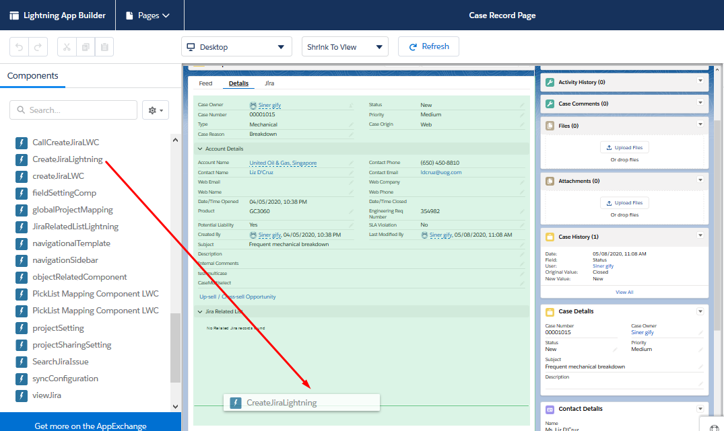Image resolution: width=724 pixels, height=431 pixels.
Task: Click the createJiraLWC lightning icon
Action: click(x=22, y=177)
